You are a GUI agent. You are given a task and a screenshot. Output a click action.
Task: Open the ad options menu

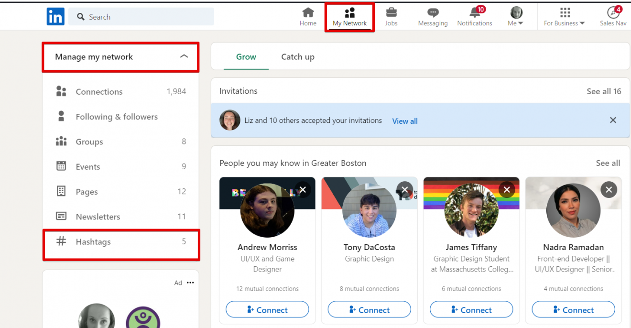[190, 283]
